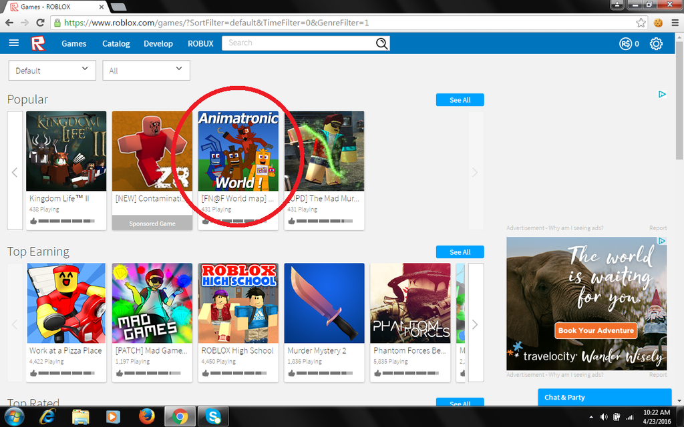Open The Mad Murderer game thumbnail
This screenshot has width=684, height=427.
pos(324,151)
